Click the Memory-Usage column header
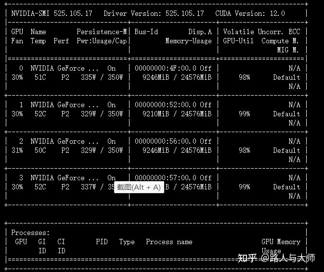The image size is (324, 272). pos(188,41)
